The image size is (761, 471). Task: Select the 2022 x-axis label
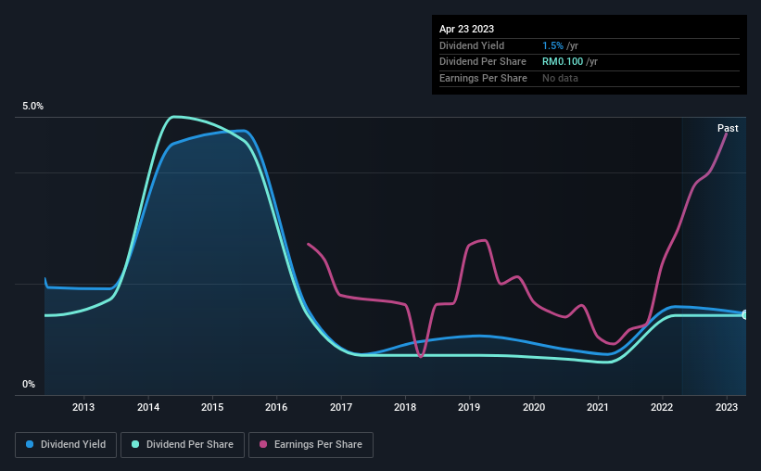click(662, 407)
